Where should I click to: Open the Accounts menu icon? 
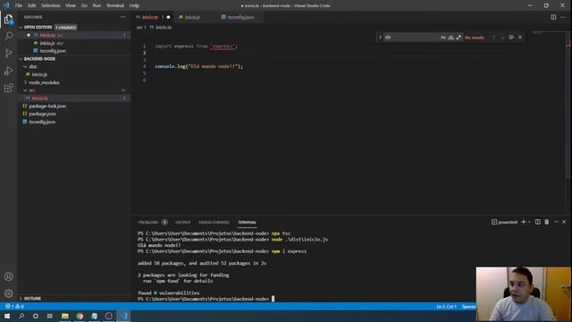(x=8, y=276)
